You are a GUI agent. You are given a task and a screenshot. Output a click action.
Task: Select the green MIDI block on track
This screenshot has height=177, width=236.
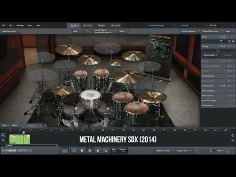point(20,139)
